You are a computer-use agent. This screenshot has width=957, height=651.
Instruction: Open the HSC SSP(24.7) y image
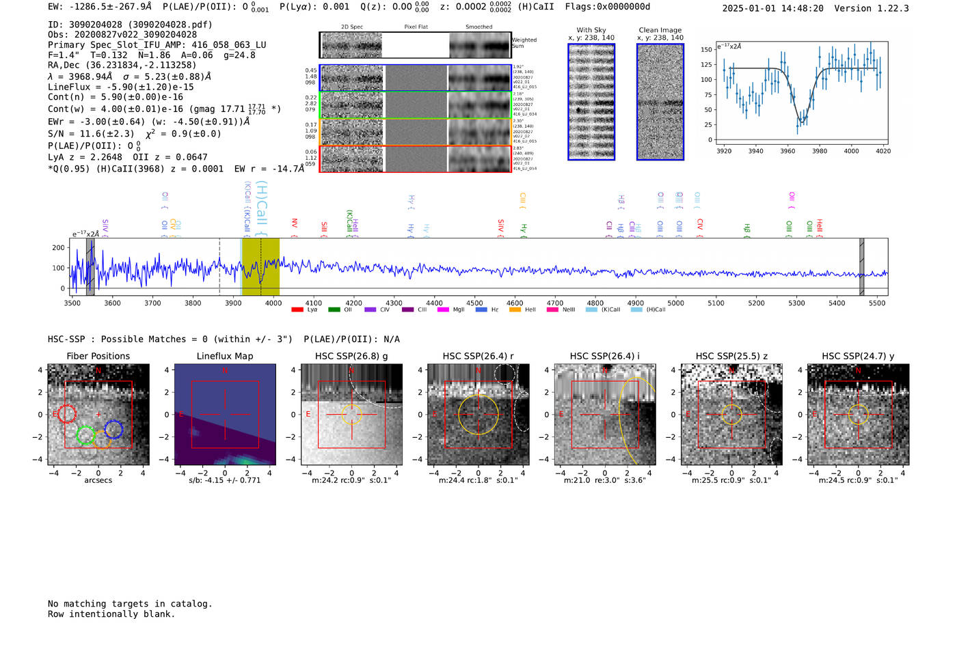pyautogui.click(x=859, y=415)
